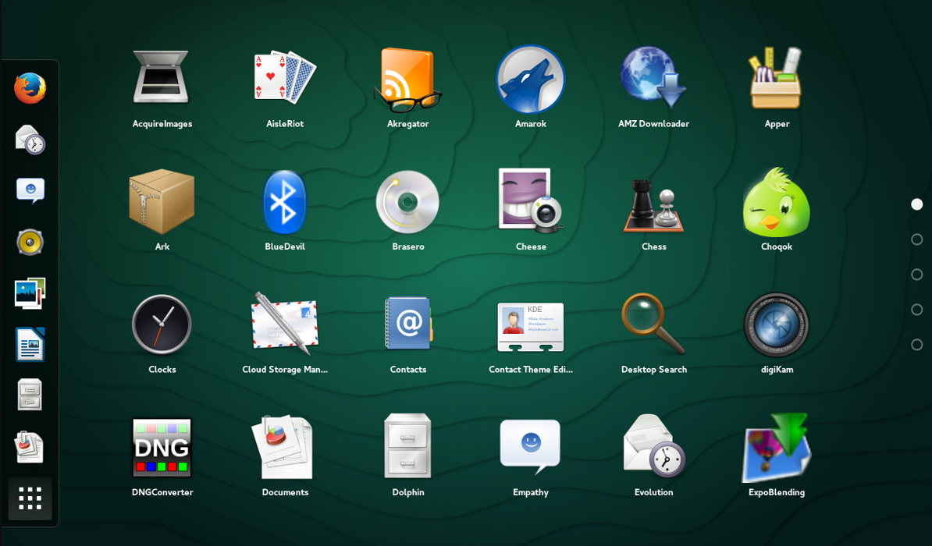Click the 'Contact Theme Edi...' label
932x546 pixels.
pyautogui.click(x=531, y=370)
